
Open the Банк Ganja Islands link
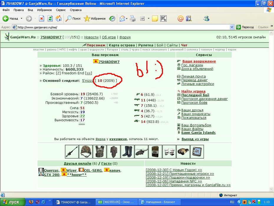click(x=198, y=133)
